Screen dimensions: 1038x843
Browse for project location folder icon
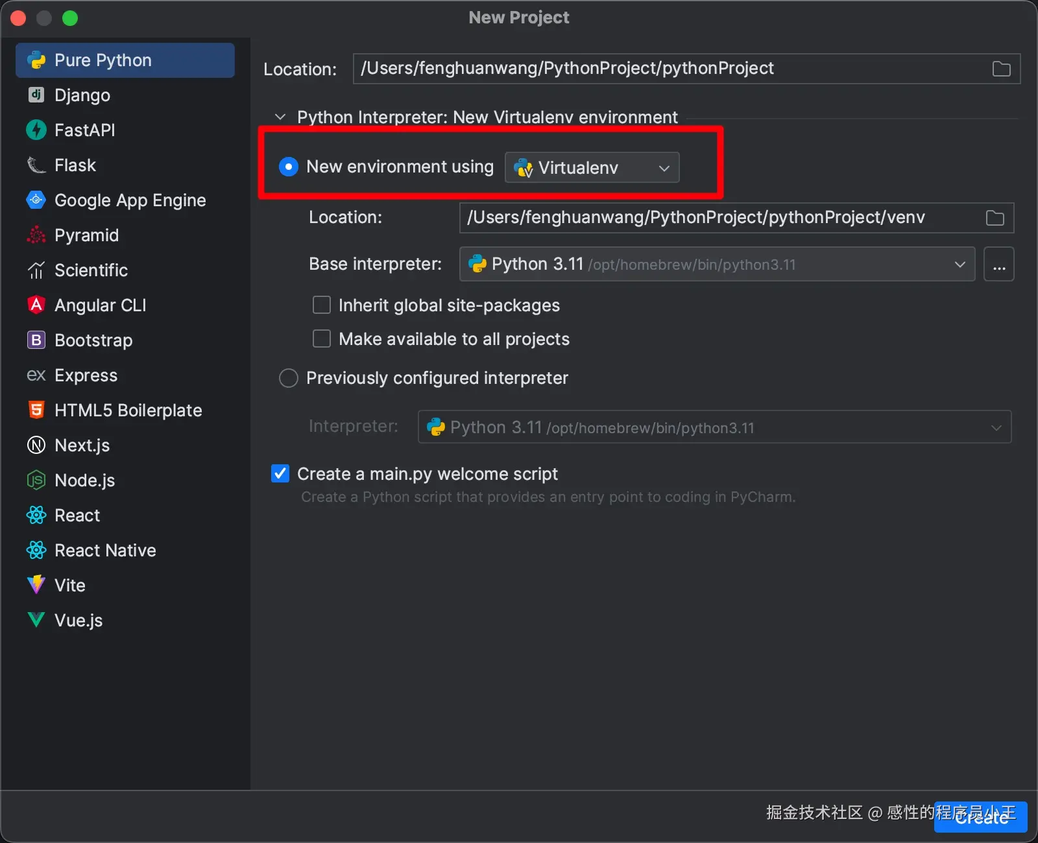pyautogui.click(x=1002, y=69)
